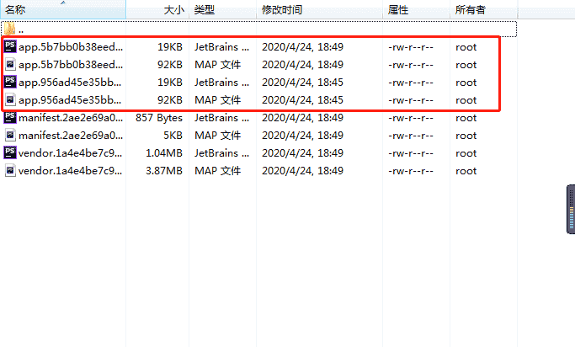Select app.5b7bb0b38eed... filename in the 92KB row

click(71, 65)
